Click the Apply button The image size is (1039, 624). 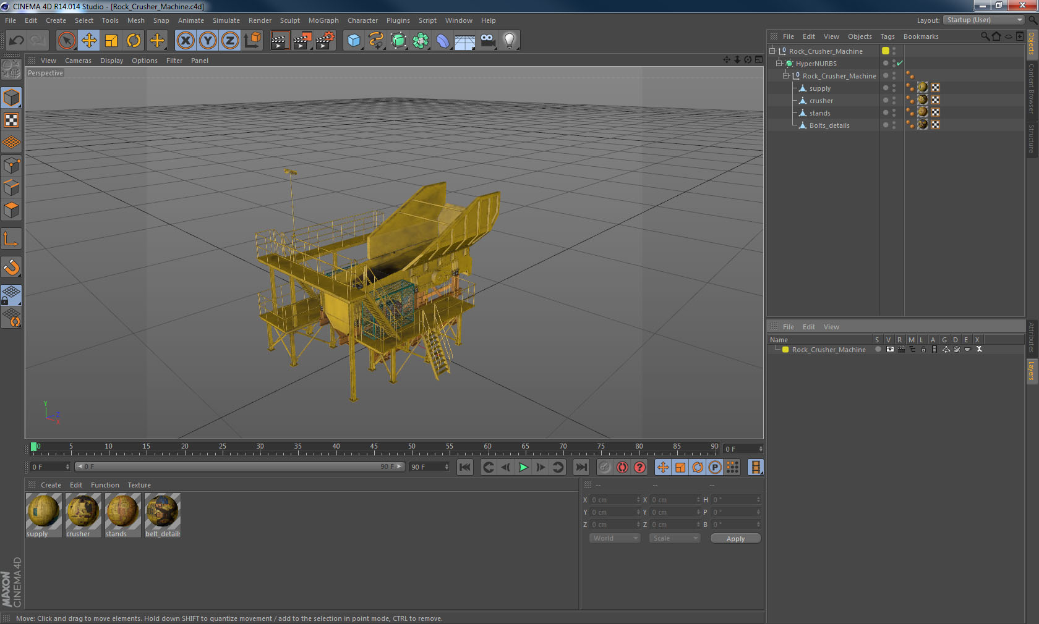click(735, 539)
